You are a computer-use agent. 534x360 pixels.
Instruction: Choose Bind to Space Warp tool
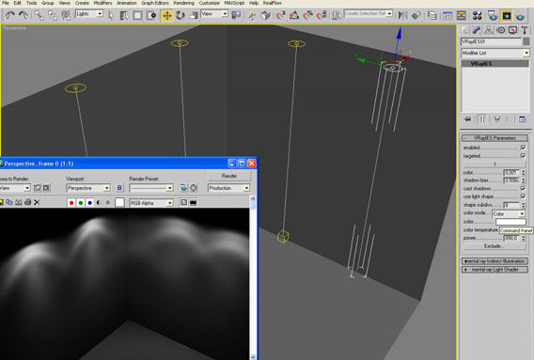point(66,15)
